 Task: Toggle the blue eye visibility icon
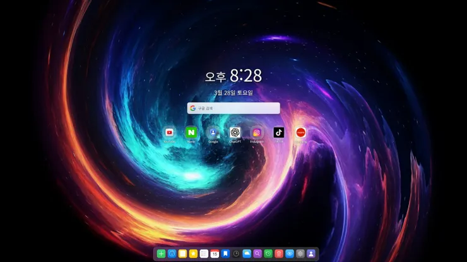(x=290, y=254)
